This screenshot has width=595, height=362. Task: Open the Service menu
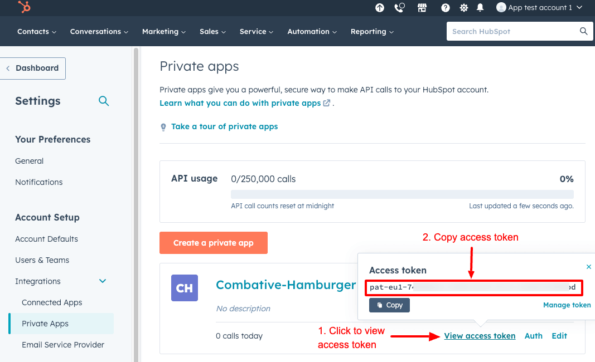pos(257,31)
